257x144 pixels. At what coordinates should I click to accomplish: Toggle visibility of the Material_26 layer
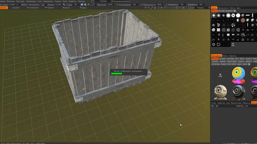point(213,106)
